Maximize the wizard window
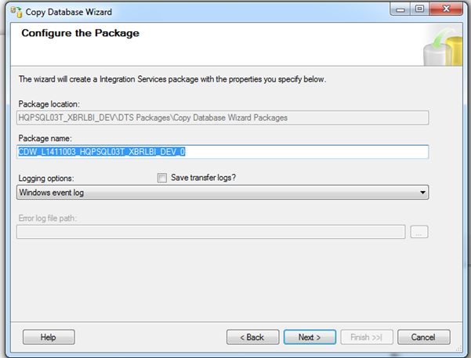 coord(419,10)
